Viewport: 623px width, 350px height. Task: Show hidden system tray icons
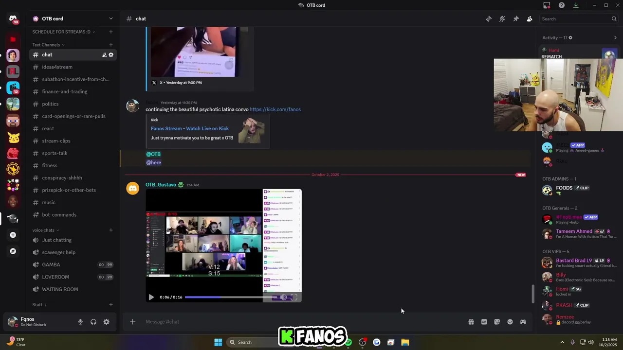[562, 342]
